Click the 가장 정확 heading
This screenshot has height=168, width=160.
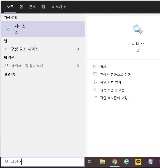click(x=11, y=18)
